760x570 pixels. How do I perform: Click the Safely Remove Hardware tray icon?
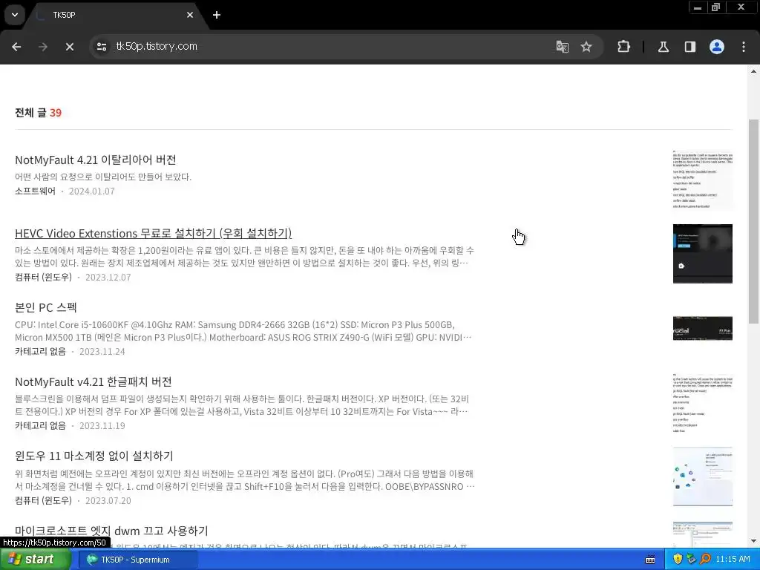coord(691,559)
